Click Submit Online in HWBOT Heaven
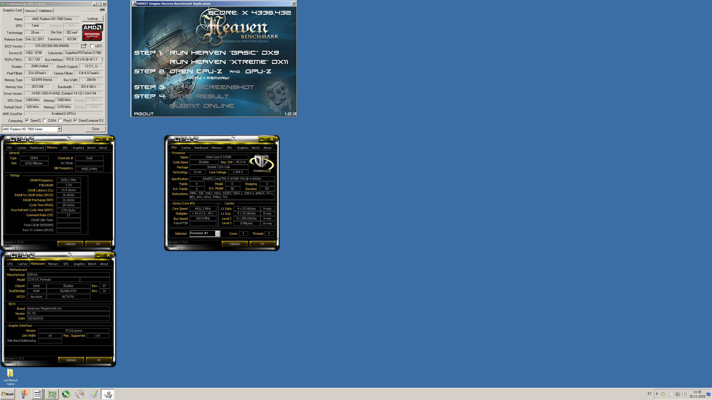The image size is (712, 400). coord(202,106)
